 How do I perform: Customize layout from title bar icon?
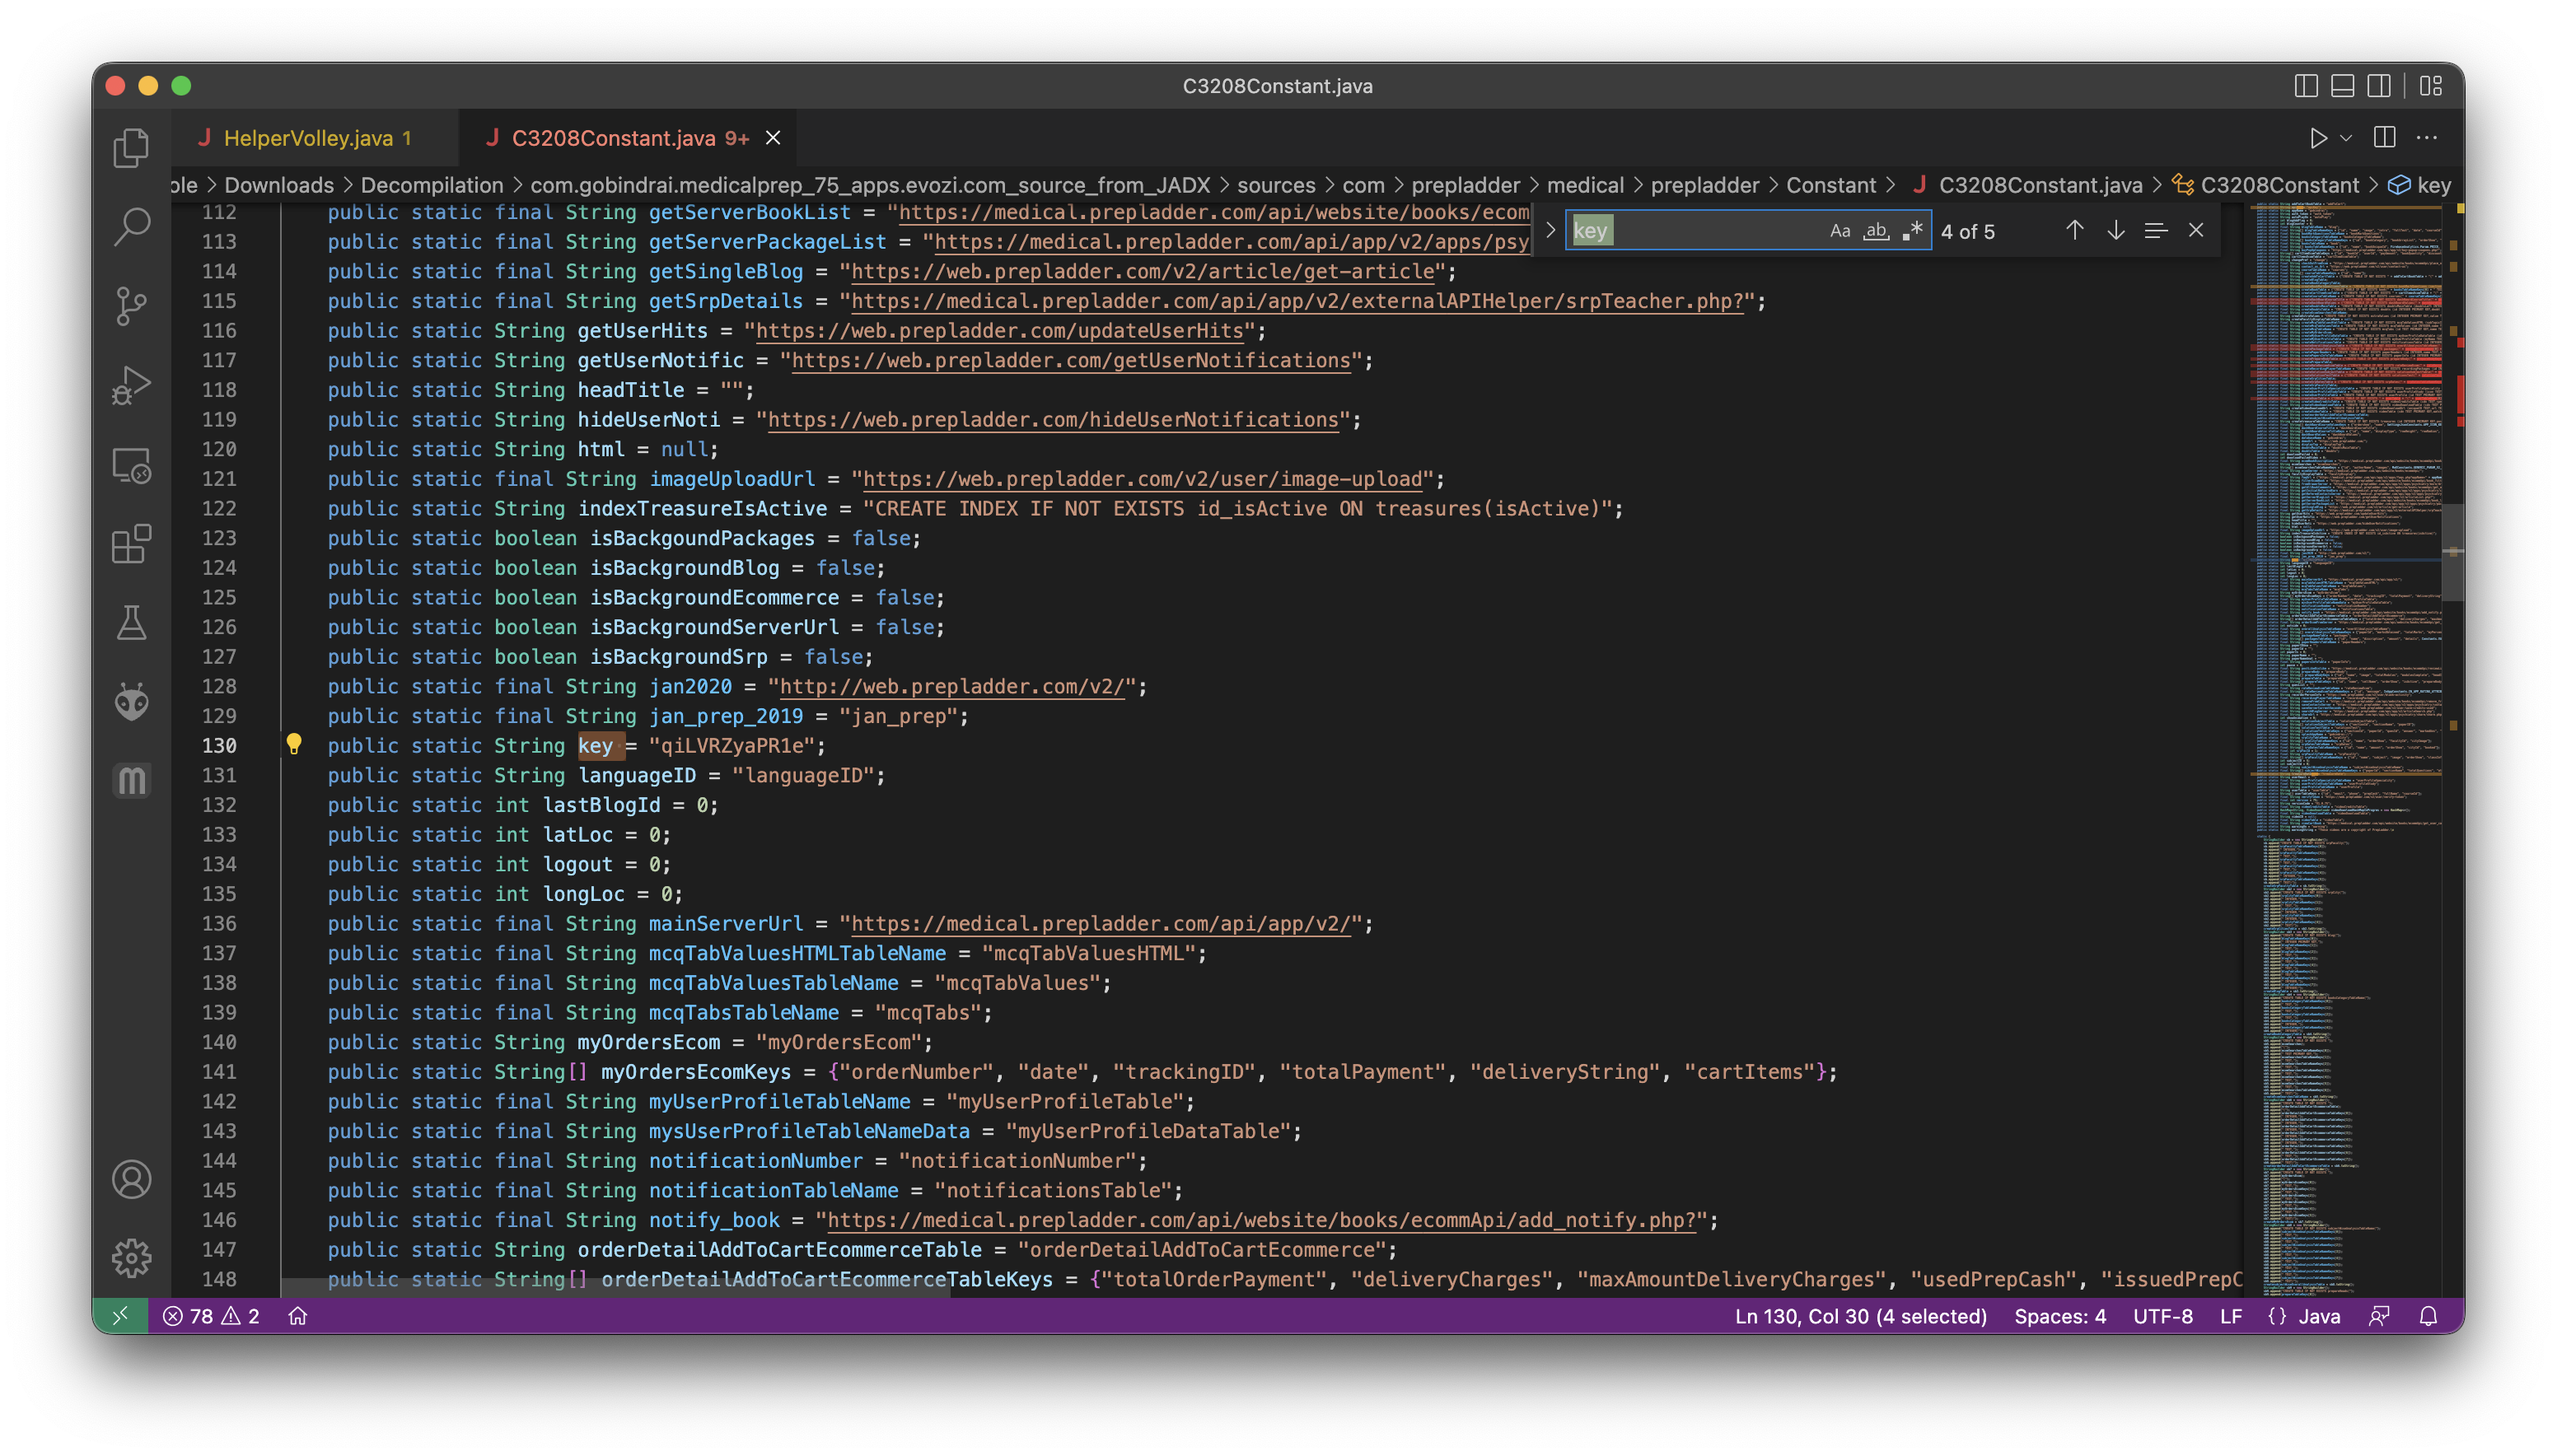point(2431,86)
